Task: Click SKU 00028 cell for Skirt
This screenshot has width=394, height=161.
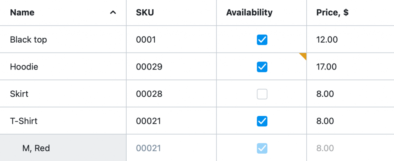Action: coord(171,94)
